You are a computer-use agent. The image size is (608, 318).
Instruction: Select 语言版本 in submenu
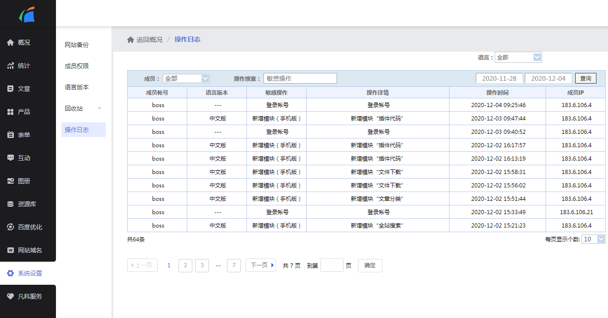(77, 87)
